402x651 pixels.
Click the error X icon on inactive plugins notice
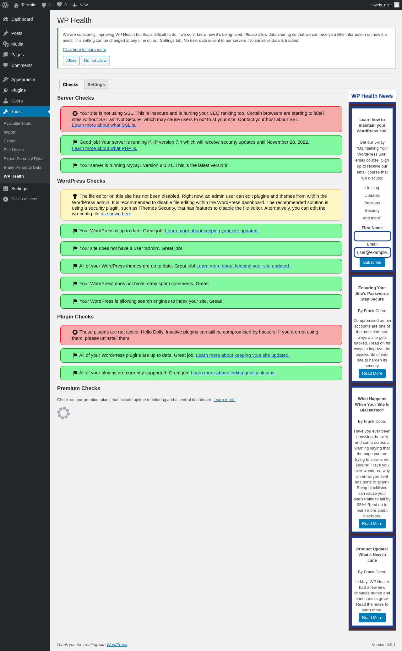tap(75, 332)
